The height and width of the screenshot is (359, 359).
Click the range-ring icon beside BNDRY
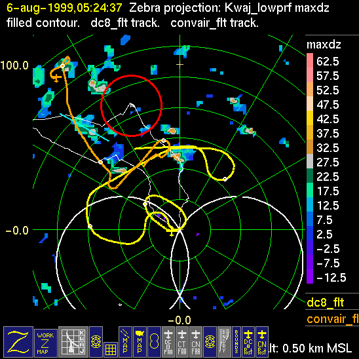tap(210, 342)
